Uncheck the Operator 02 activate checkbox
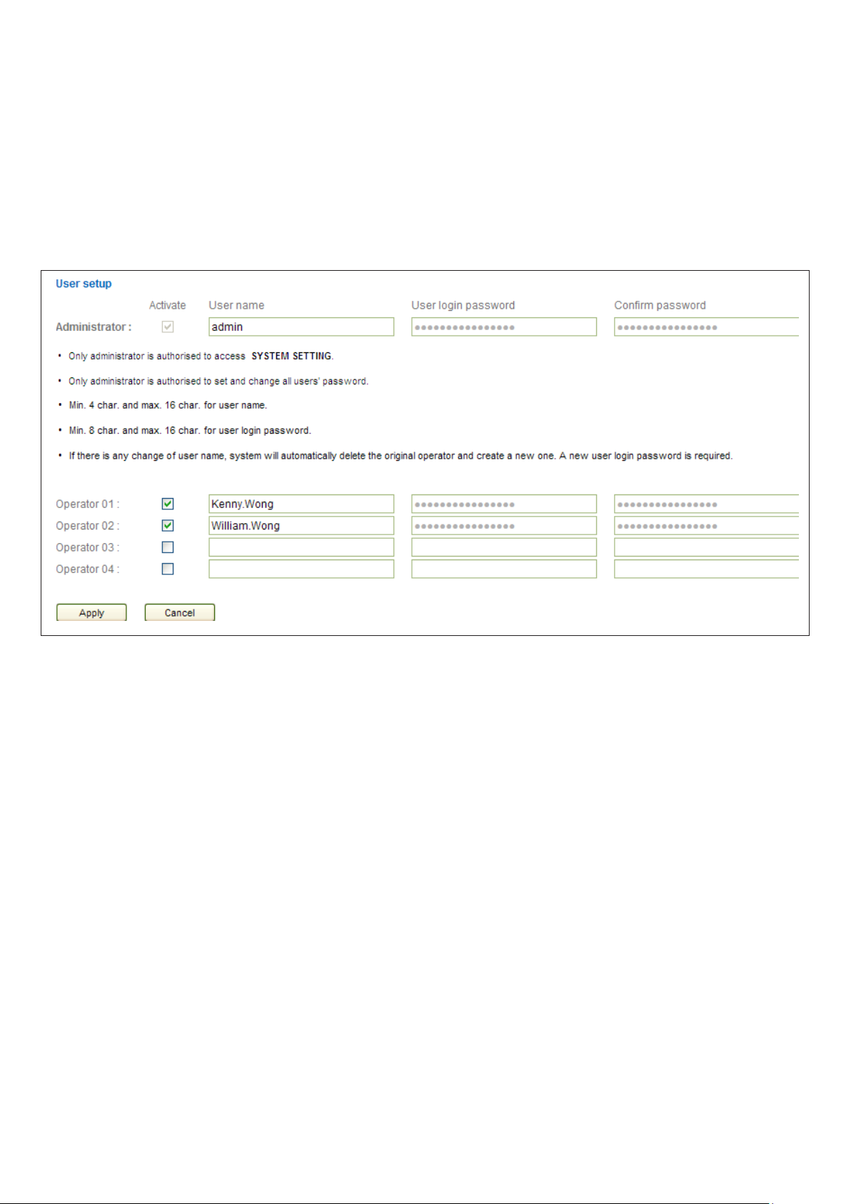The height and width of the screenshot is (1204, 851). click(168, 525)
